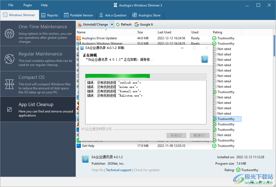The image size is (276, 187).
Task: Open settings via the gear icon bottom right
Action: coord(260,182)
